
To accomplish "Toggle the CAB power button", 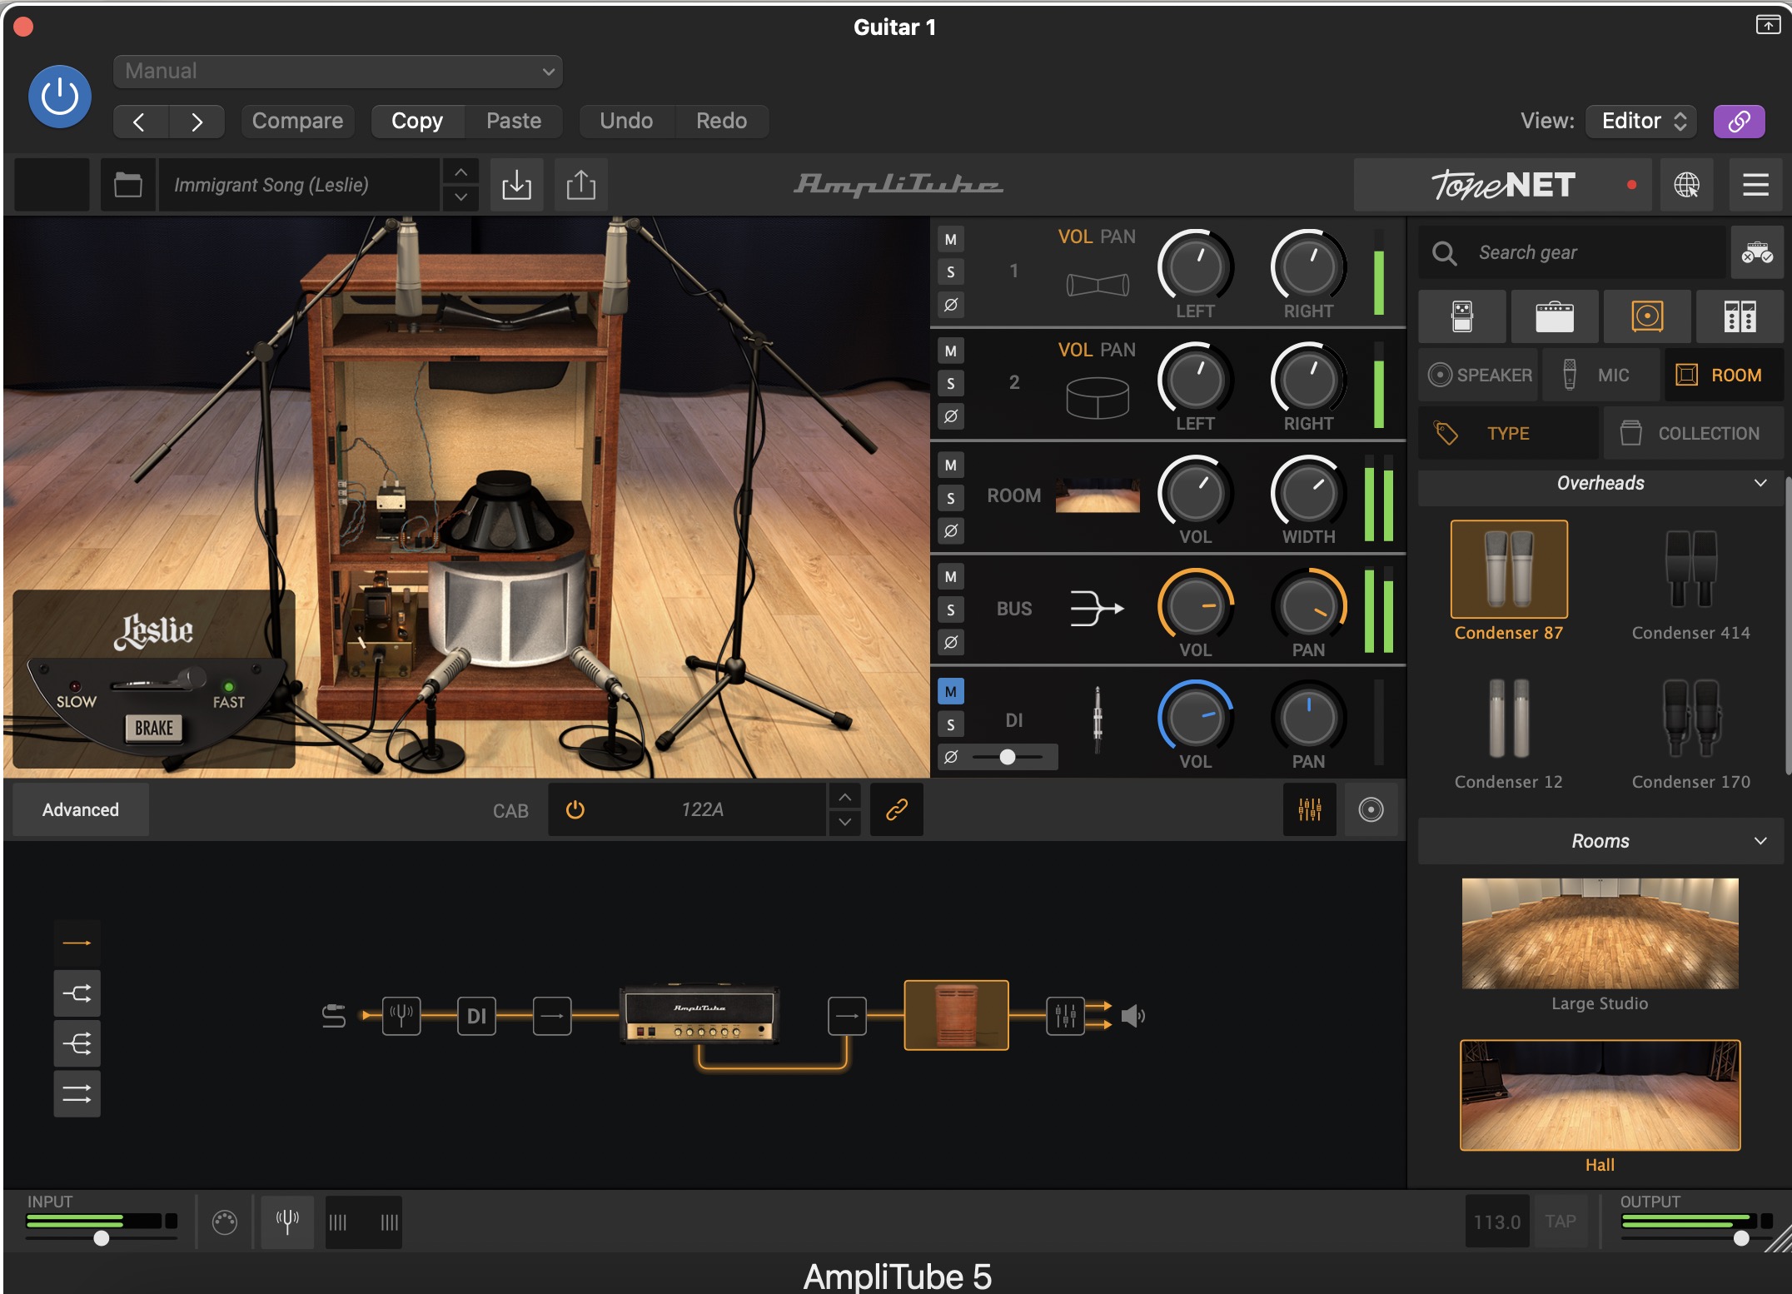I will 575,810.
